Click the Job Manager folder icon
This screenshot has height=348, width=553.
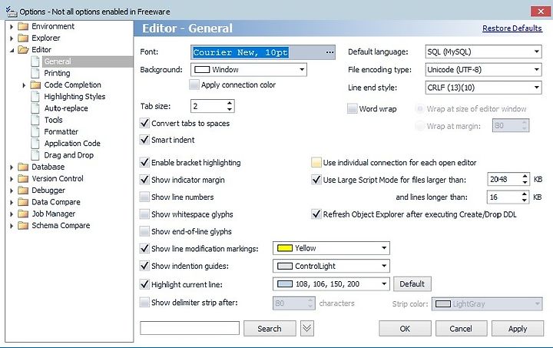tap(23, 214)
